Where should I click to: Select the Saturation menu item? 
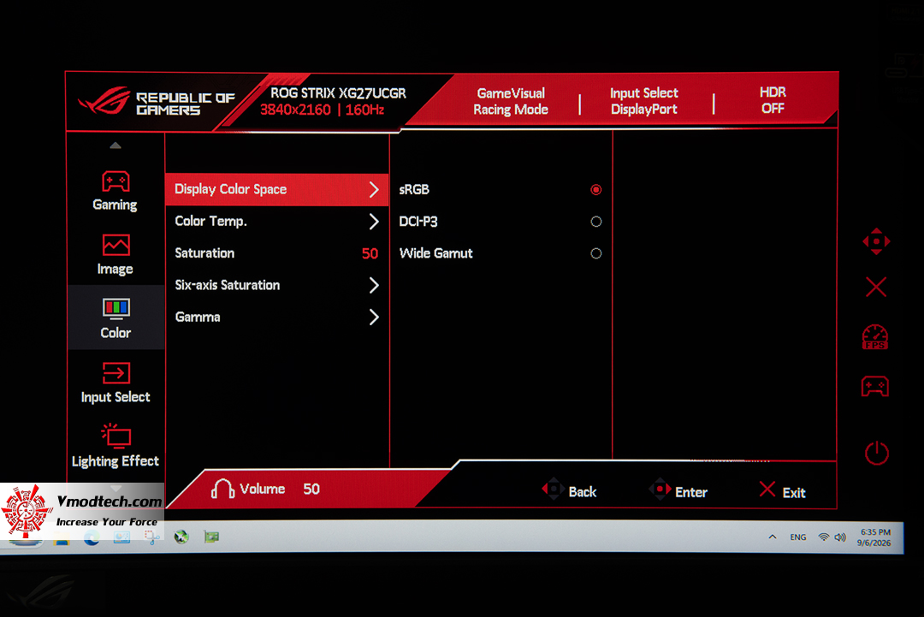(277, 253)
